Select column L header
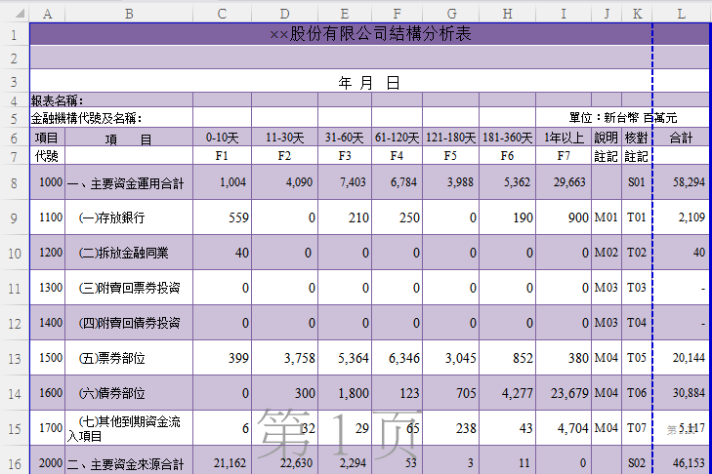Screen dimensions: 712x474 pyautogui.click(x=681, y=13)
